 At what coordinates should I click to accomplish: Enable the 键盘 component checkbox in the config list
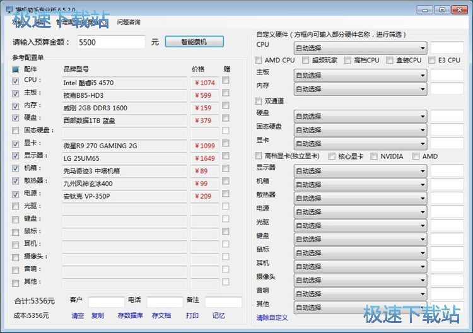15,219
